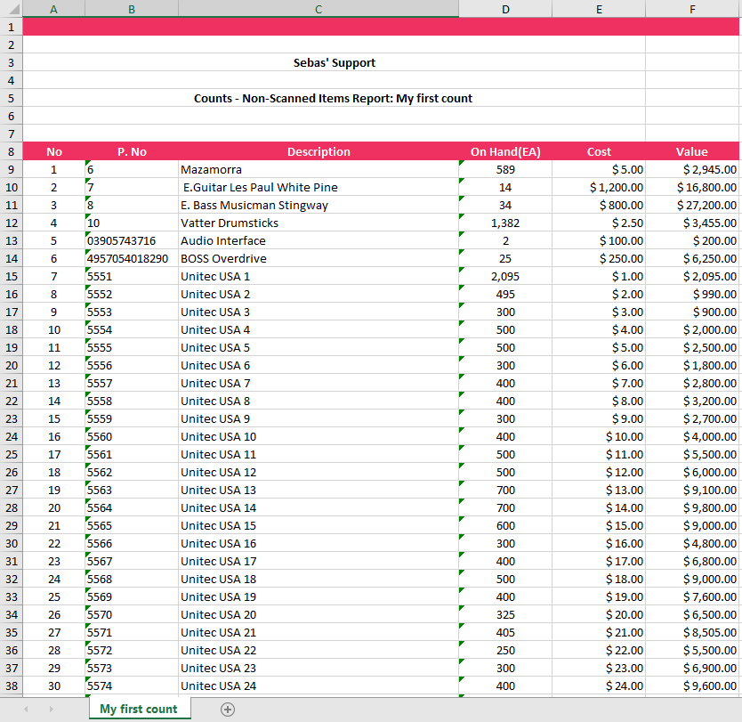Select row 1 header
Screen dimensions: 742x722
click(x=12, y=27)
